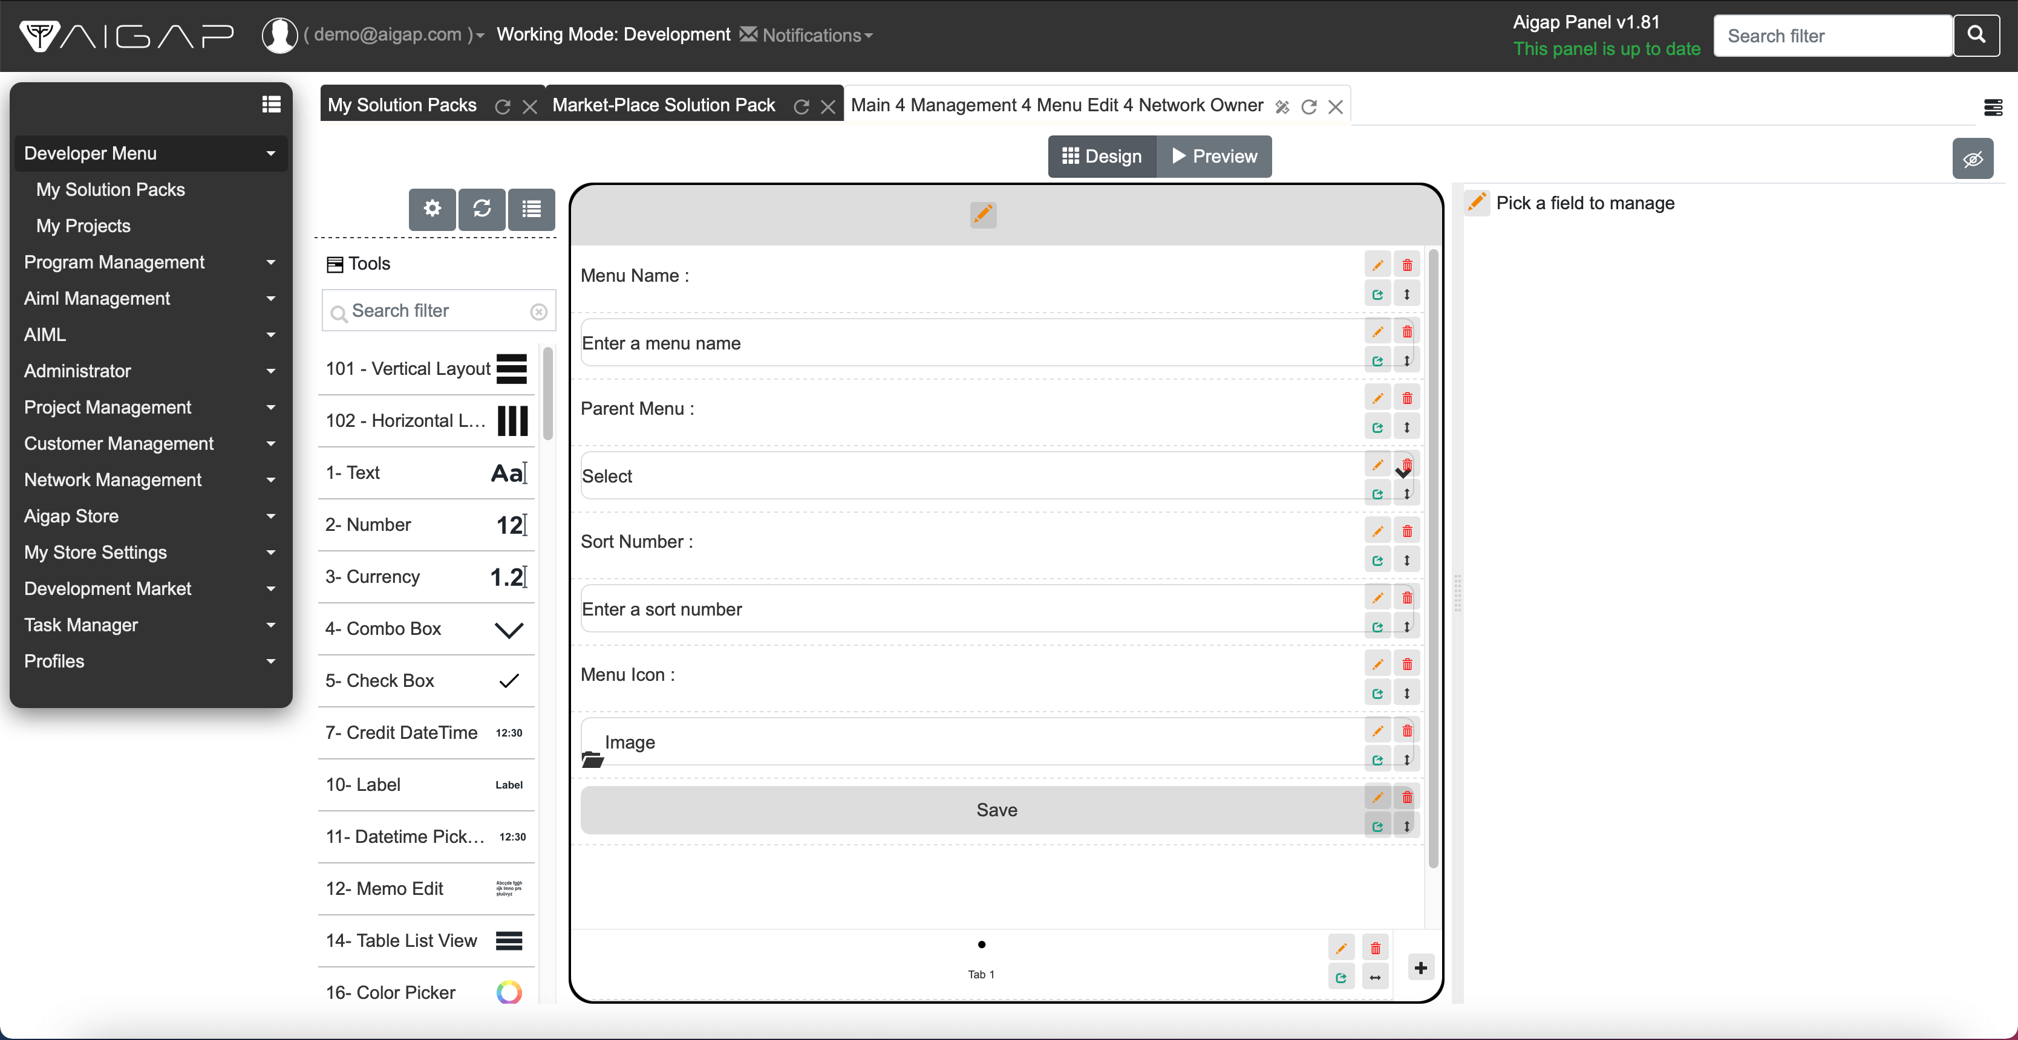Select Main 4 Management 4 Menu Edit tab
Screen dimensions: 2018x1040
[1056, 105]
